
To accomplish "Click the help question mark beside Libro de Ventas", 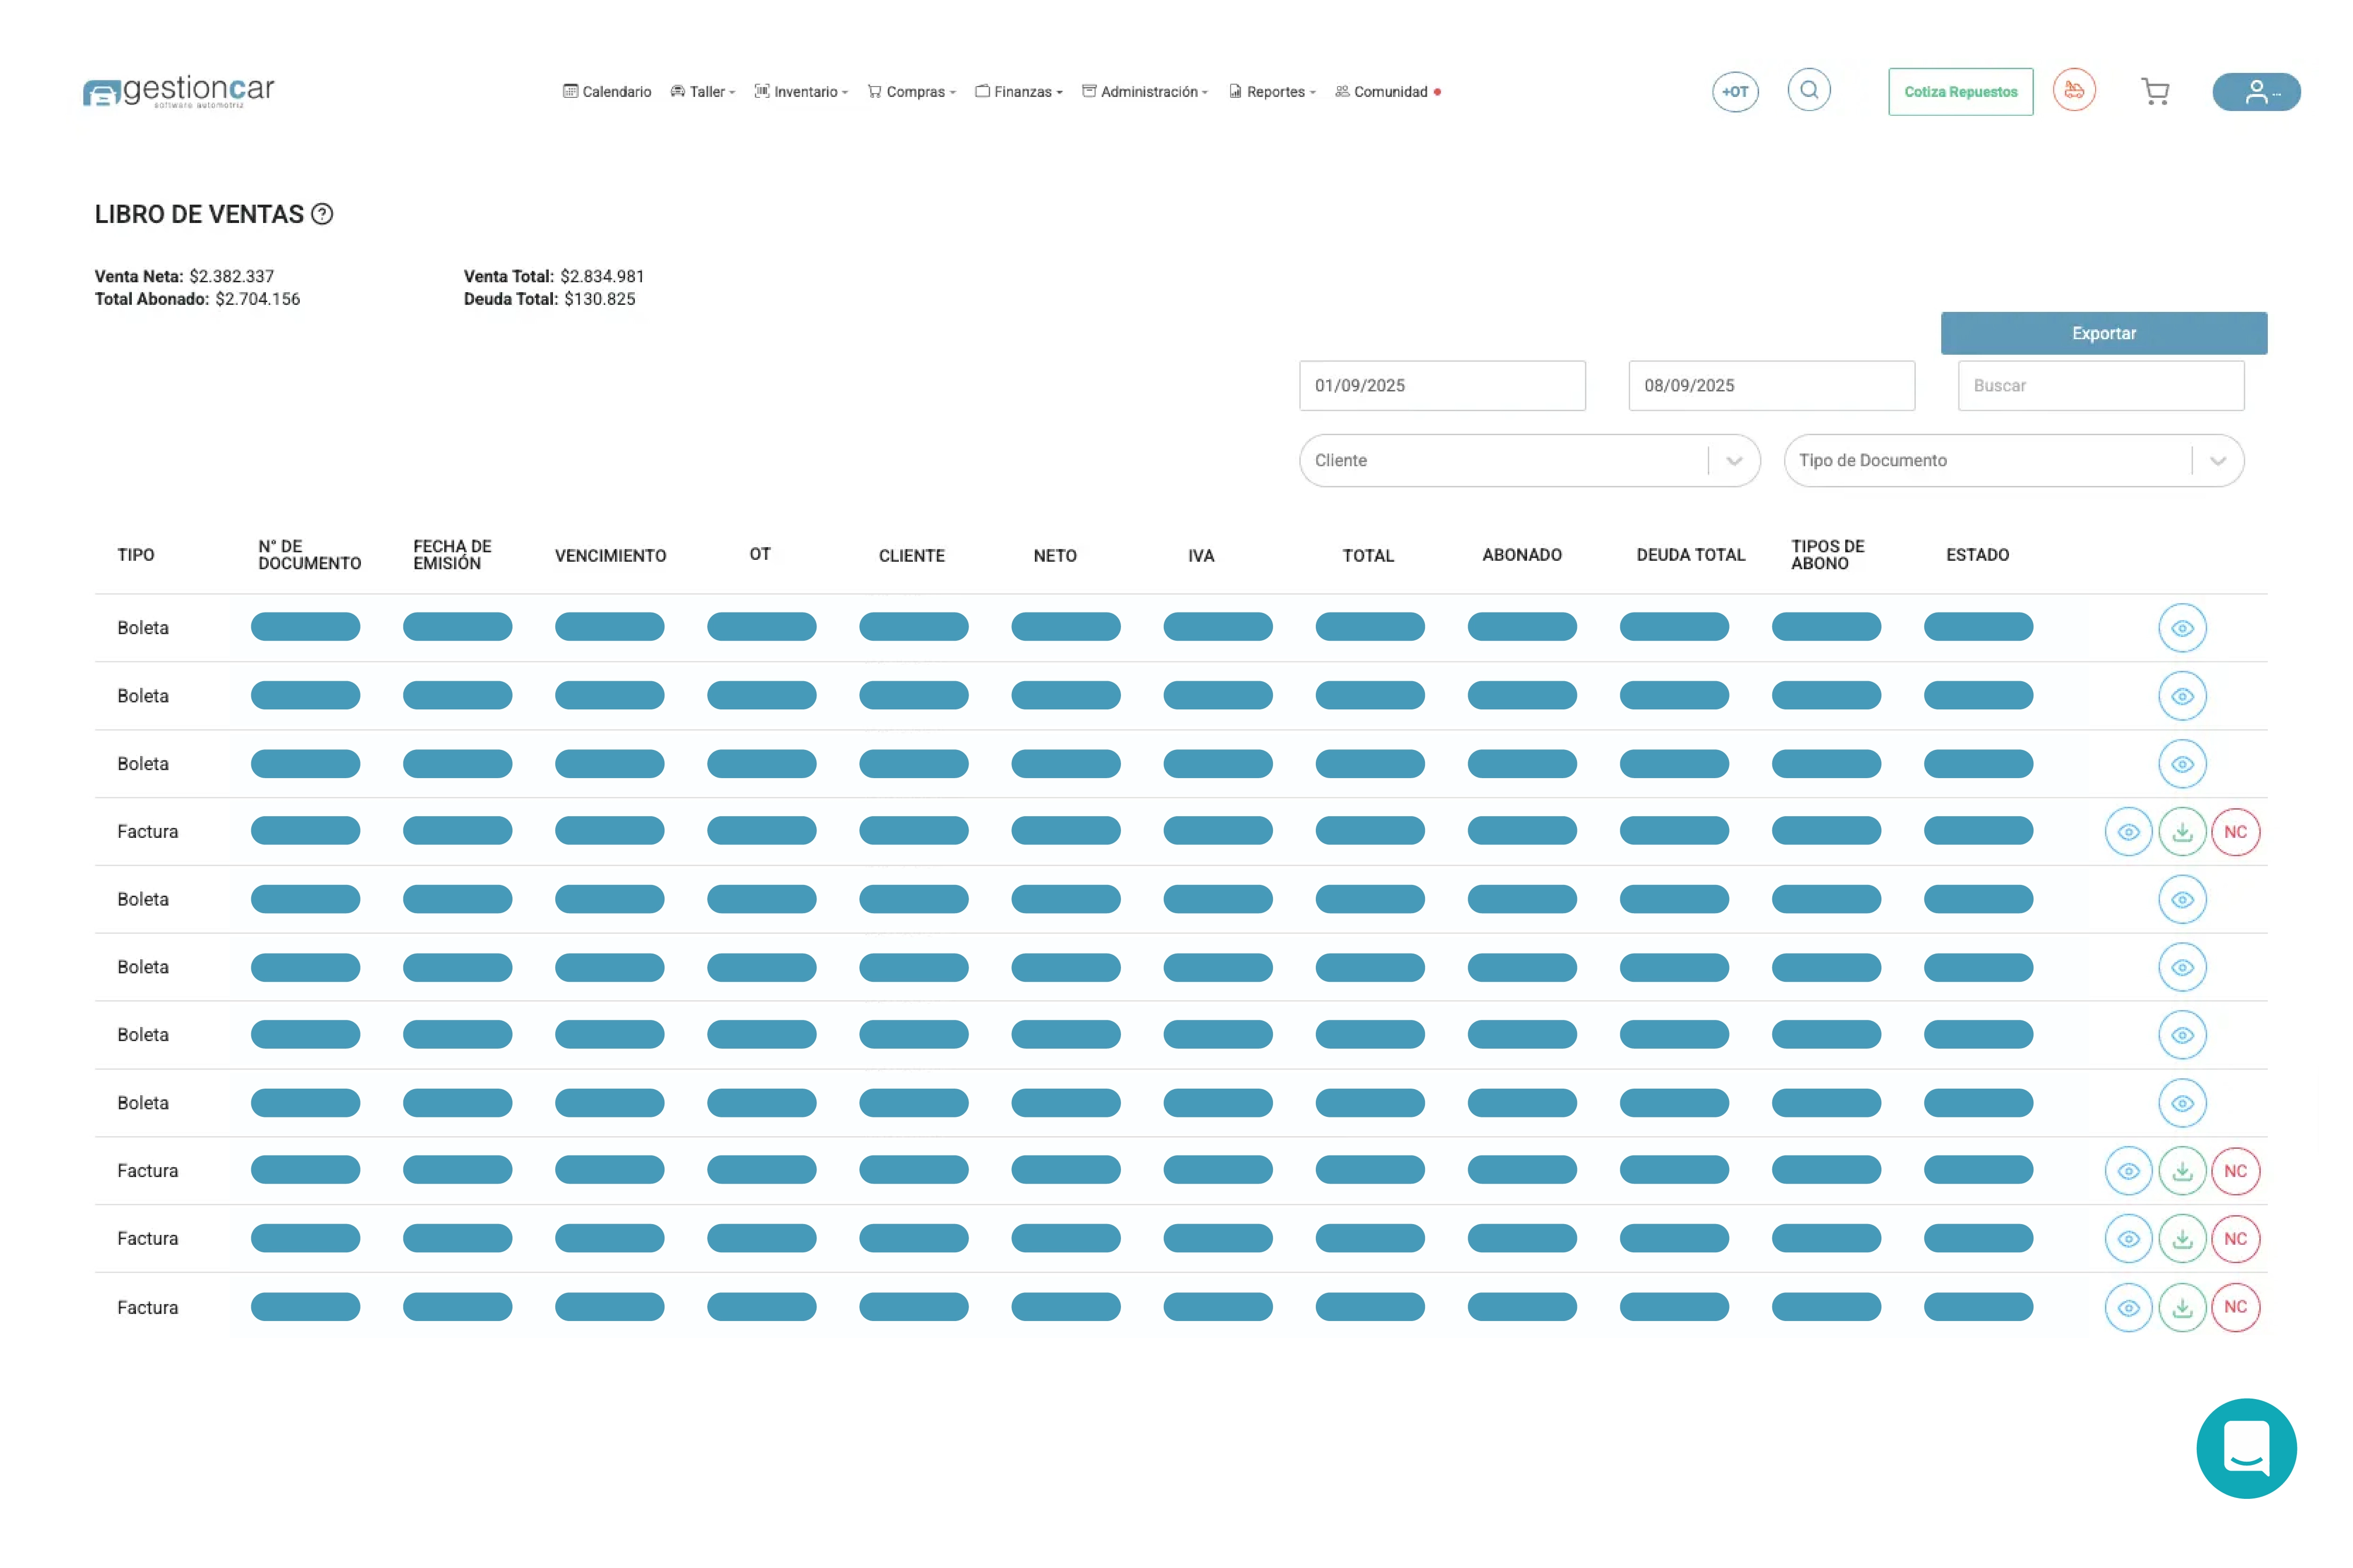I will (322, 214).
